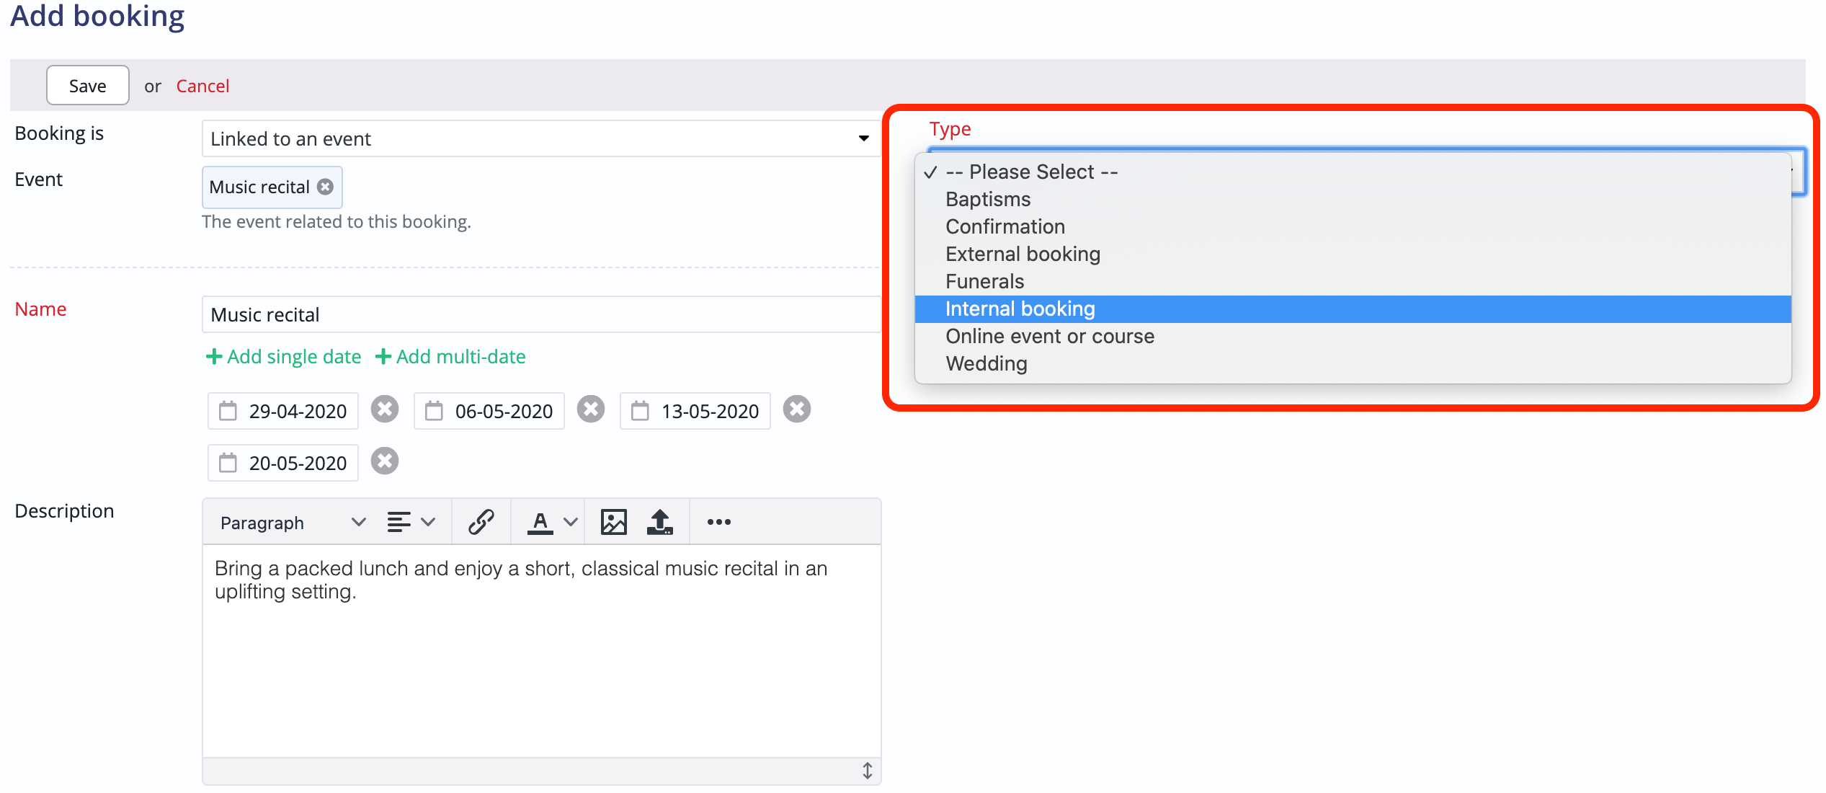Open the 'Booking is' dropdown

862,138
